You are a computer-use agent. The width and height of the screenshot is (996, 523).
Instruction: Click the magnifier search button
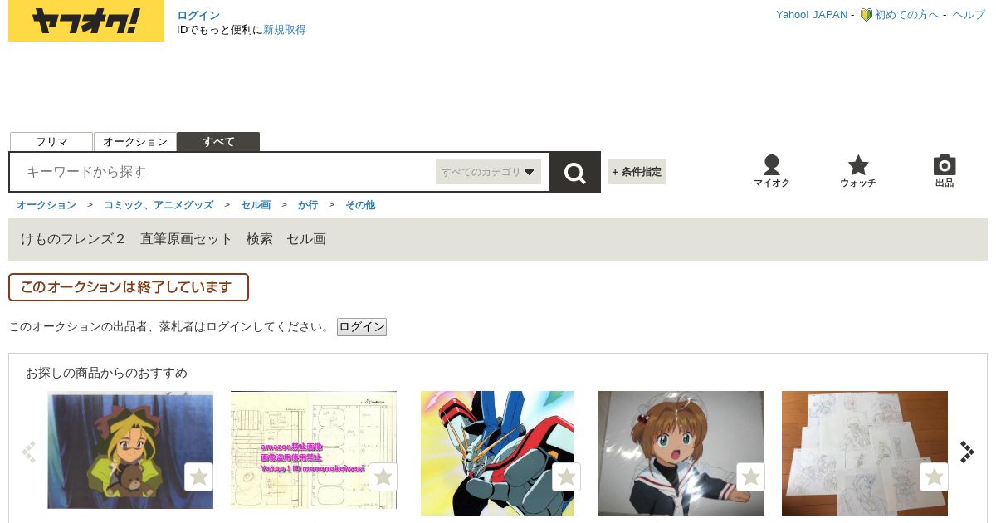tap(575, 172)
